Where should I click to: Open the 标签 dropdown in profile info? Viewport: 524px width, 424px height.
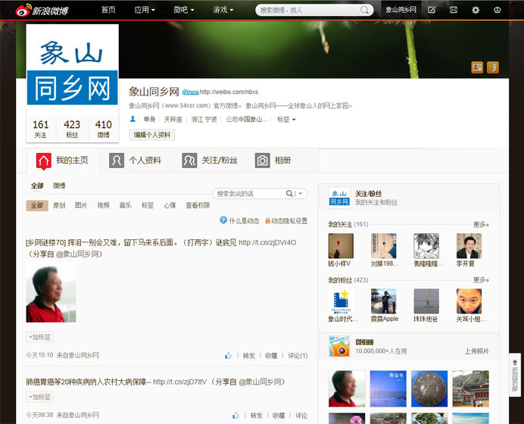pyautogui.click(x=286, y=120)
